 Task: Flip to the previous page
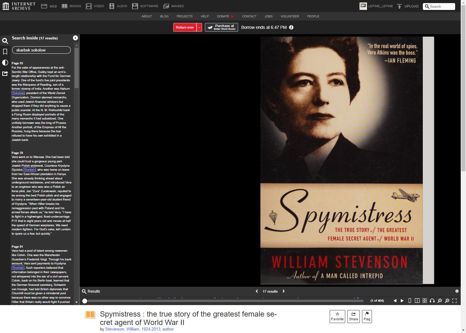pos(395,301)
